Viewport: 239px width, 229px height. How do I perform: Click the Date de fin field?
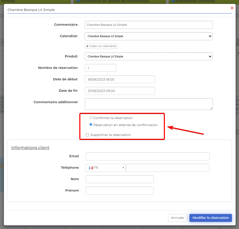click(120, 91)
